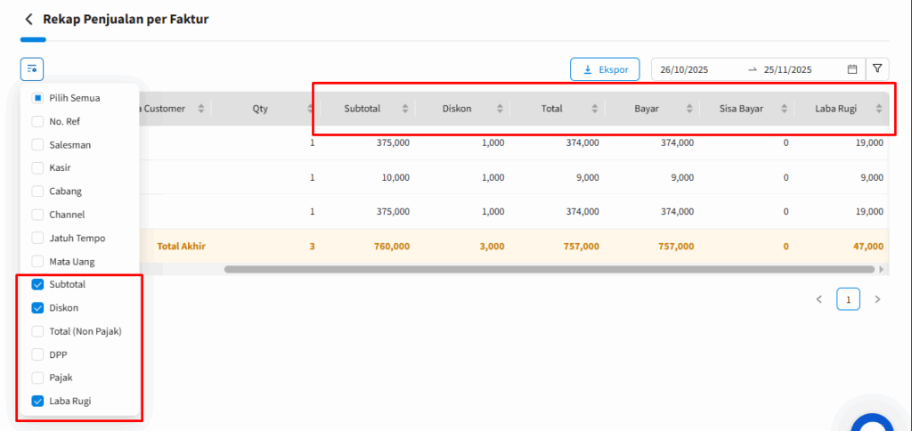Uncheck the Subtotal checkbox
Image resolution: width=912 pixels, height=431 pixels.
point(37,284)
